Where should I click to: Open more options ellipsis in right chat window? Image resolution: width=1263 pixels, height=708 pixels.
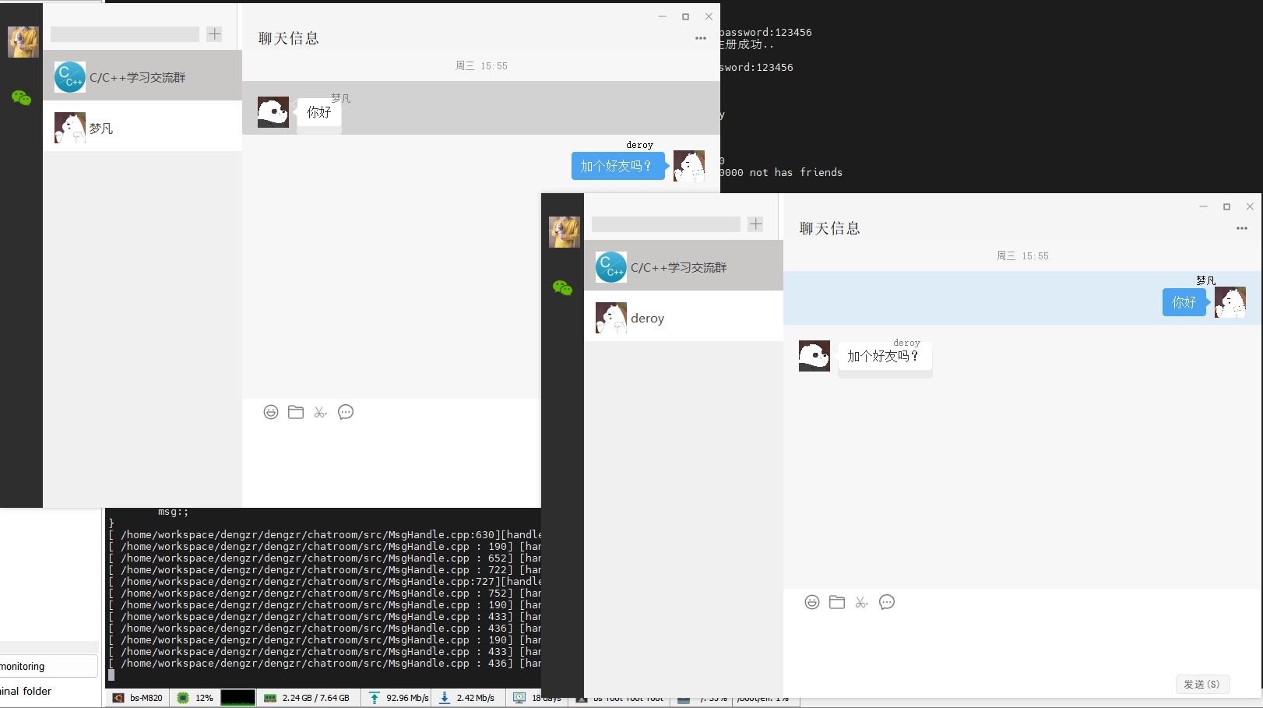1242,228
